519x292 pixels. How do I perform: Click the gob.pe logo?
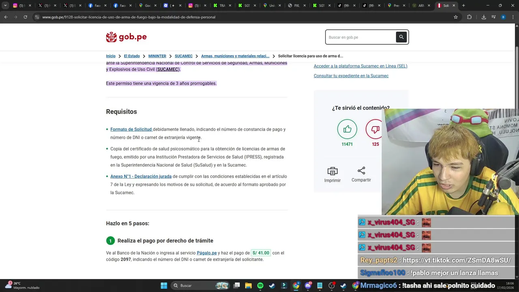pyautogui.click(x=126, y=37)
